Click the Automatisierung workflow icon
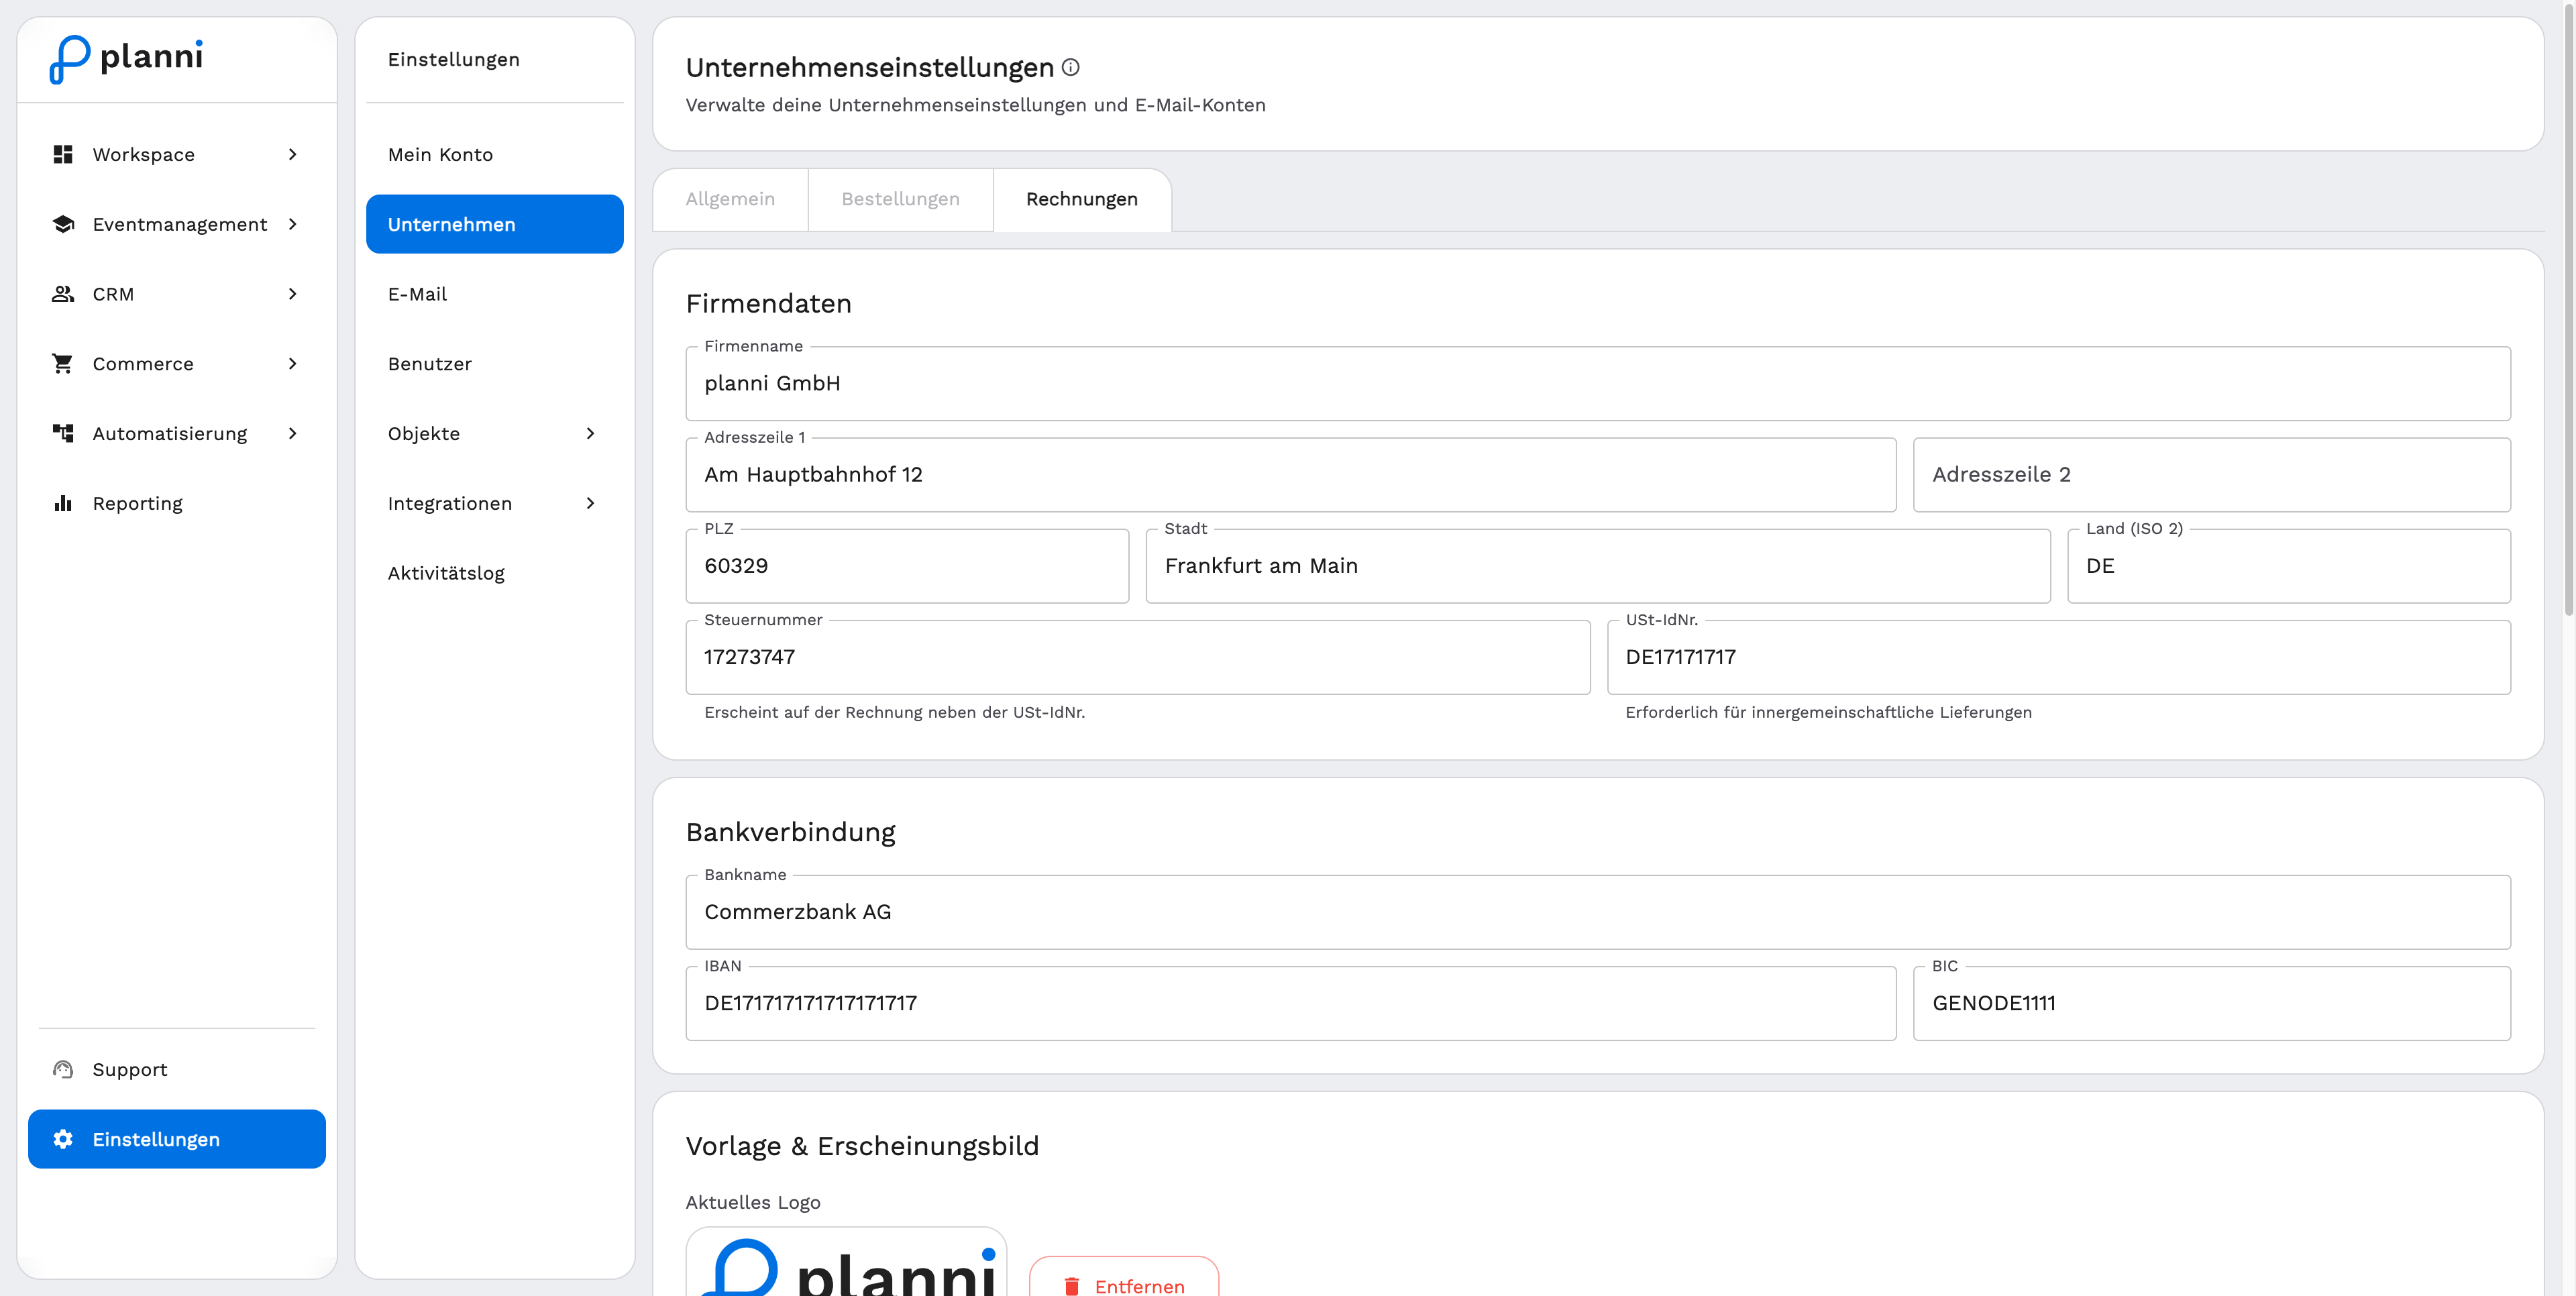The image size is (2576, 1296). point(63,433)
